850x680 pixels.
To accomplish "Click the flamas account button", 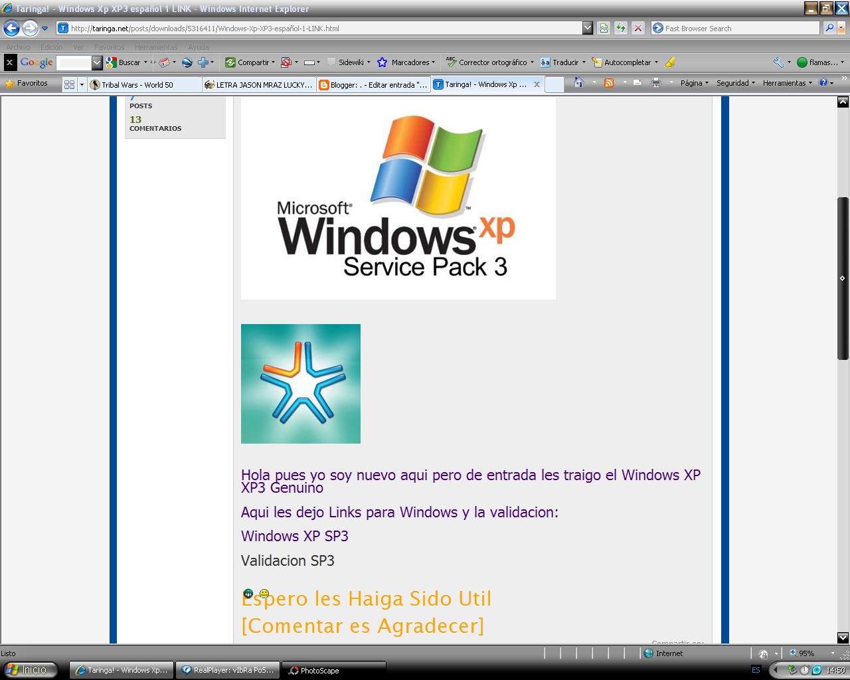I will click(x=820, y=62).
